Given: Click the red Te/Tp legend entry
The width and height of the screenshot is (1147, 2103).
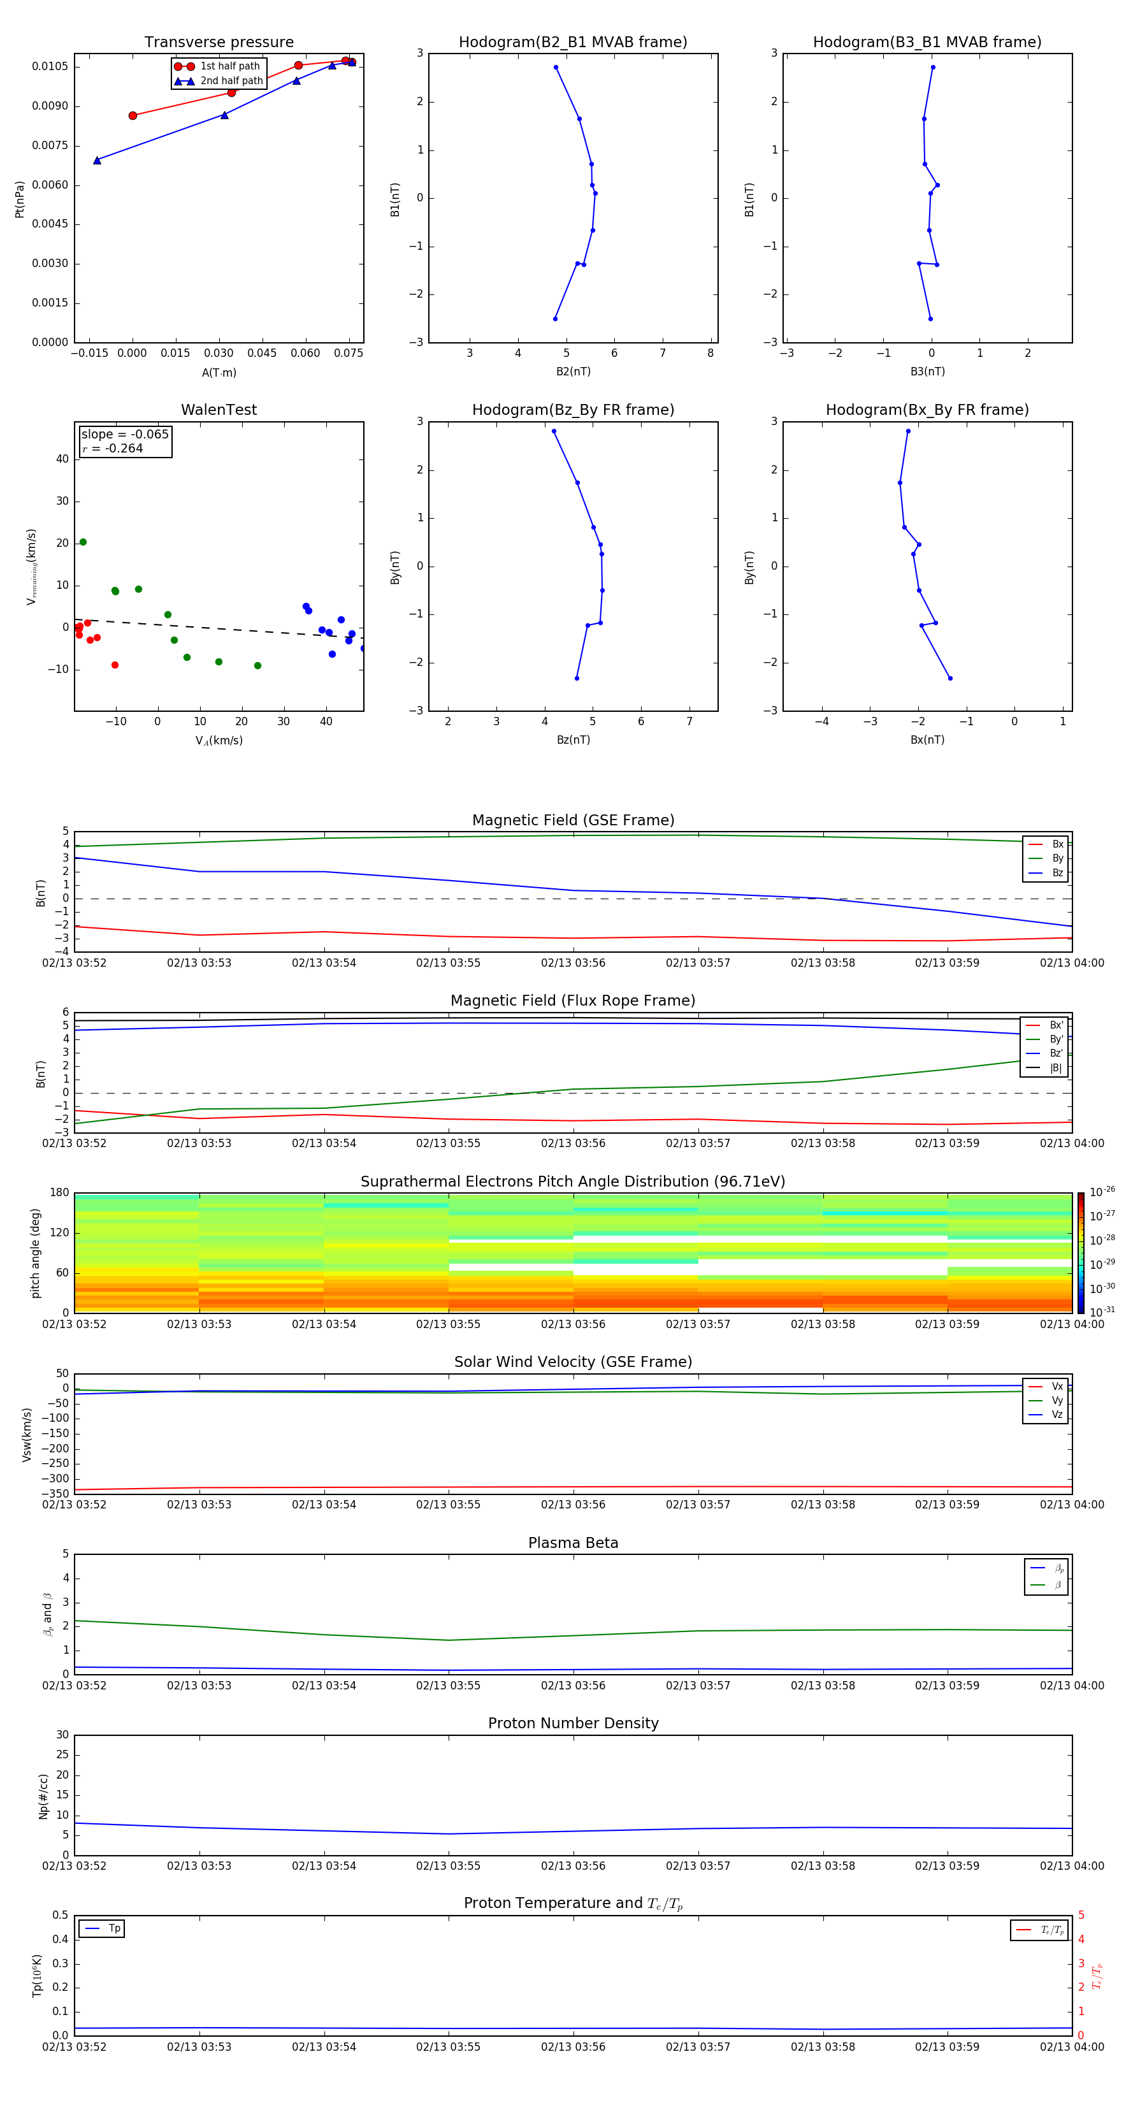Looking at the screenshot, I should tap(1039, 1930).
